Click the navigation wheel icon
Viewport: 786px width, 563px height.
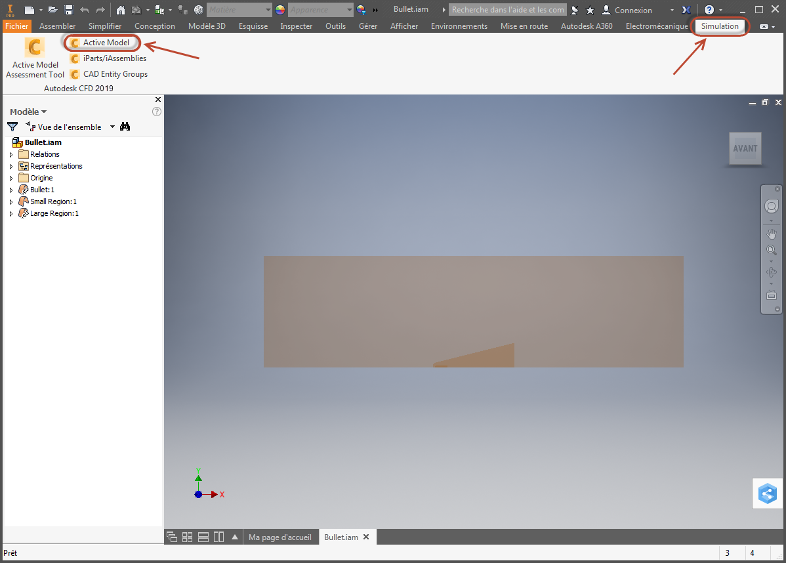coord(772,206)
